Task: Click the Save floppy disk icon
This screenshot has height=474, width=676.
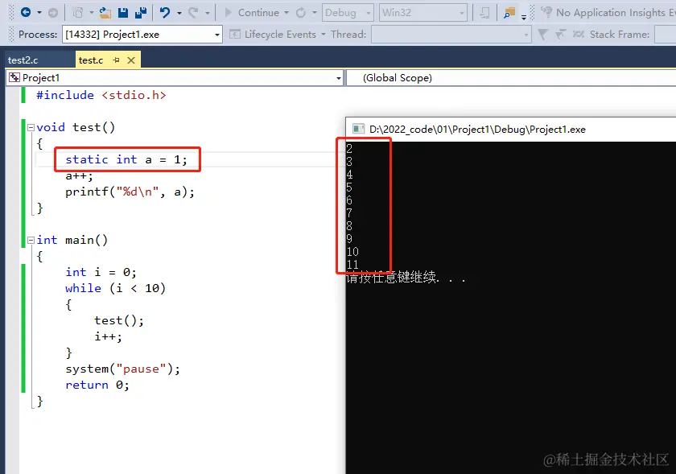Action: click(123, 13)
